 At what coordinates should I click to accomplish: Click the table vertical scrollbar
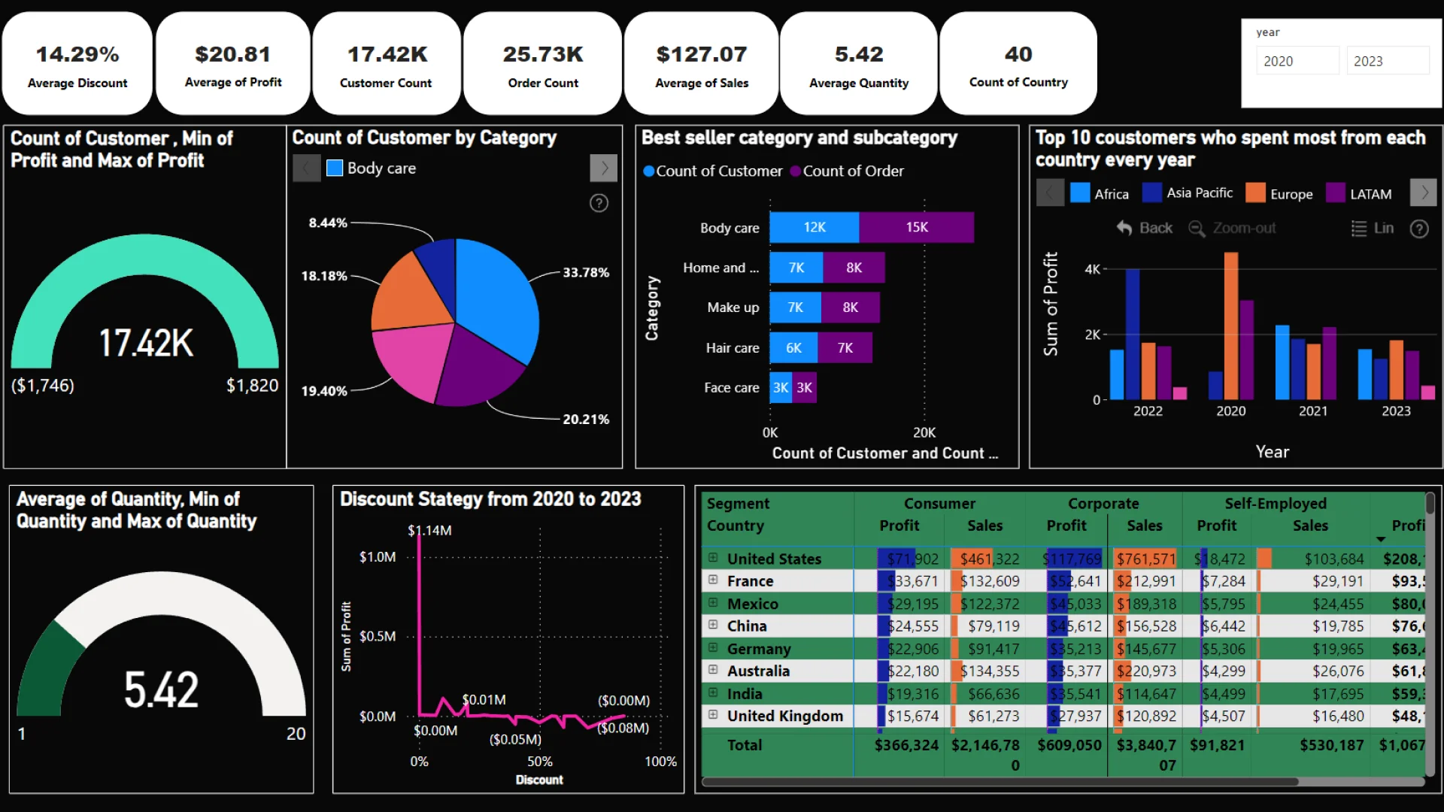[1430, 504]
